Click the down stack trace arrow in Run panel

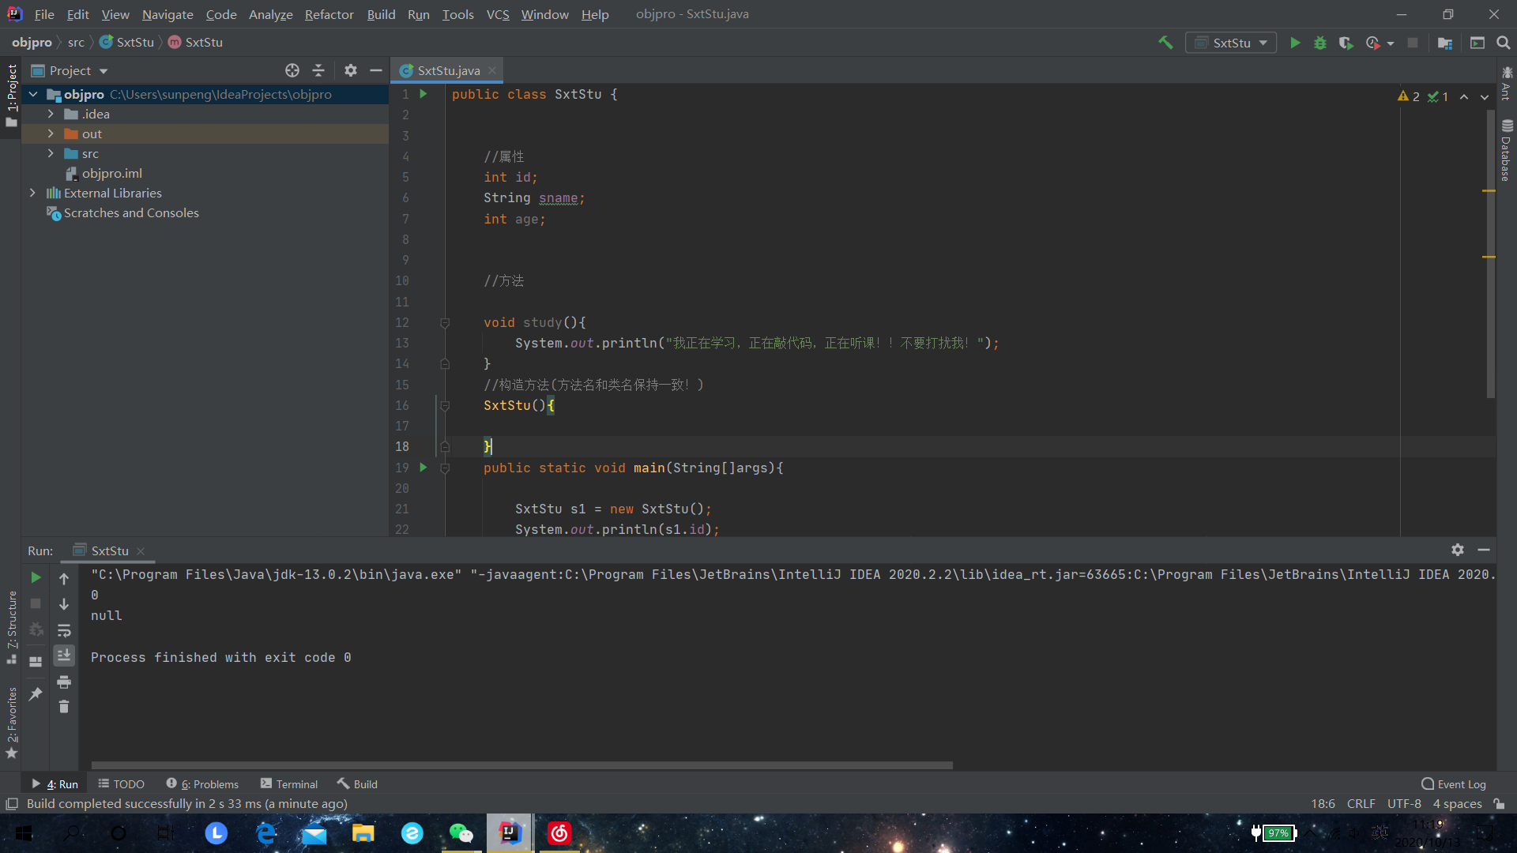64,604
